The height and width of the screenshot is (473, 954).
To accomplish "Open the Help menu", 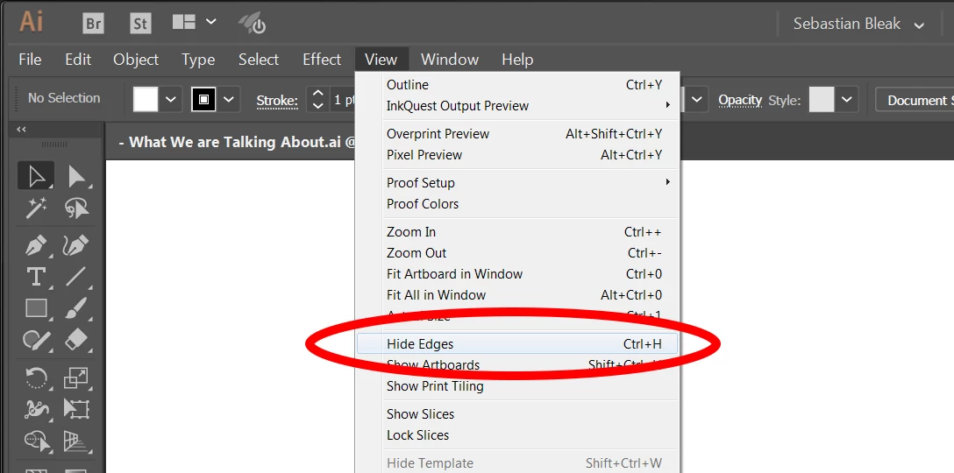I will pos(517,60).
